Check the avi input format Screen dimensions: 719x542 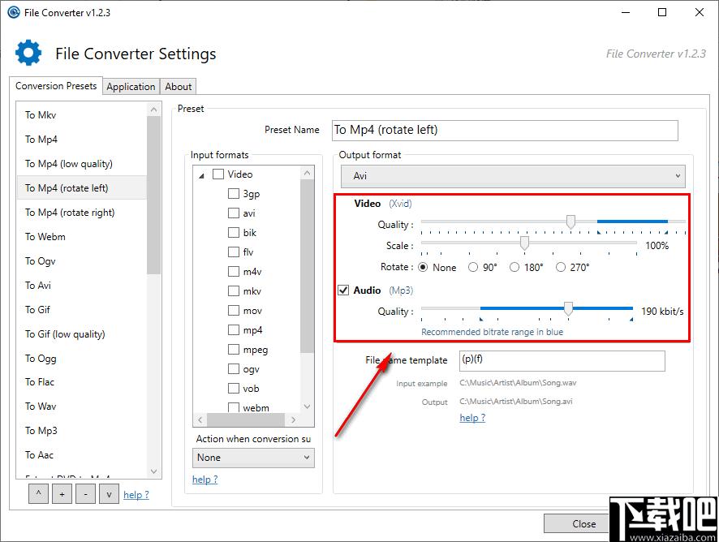(x=234, y=213)
